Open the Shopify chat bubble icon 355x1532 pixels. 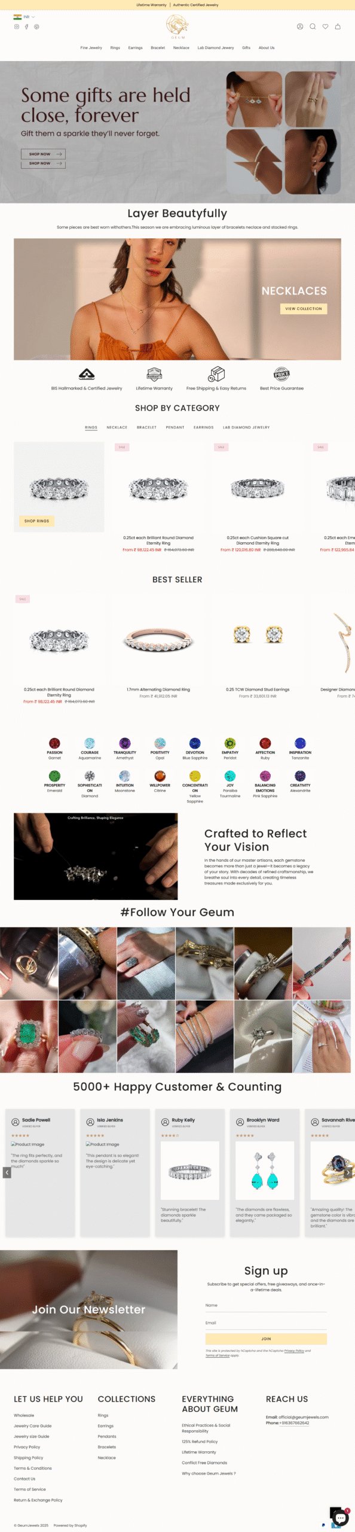click(341, 1518)
